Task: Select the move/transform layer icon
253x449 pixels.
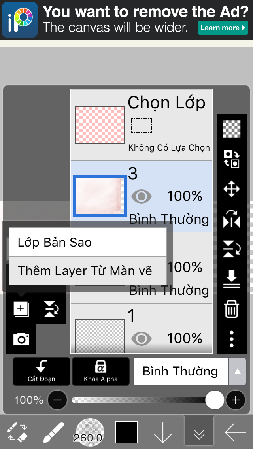Action: pos(232,189)
